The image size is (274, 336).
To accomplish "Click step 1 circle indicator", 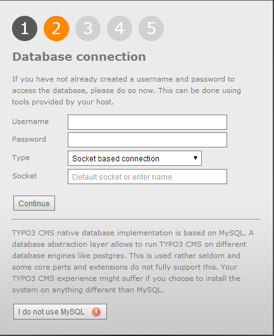I will (x=25, y=28).
